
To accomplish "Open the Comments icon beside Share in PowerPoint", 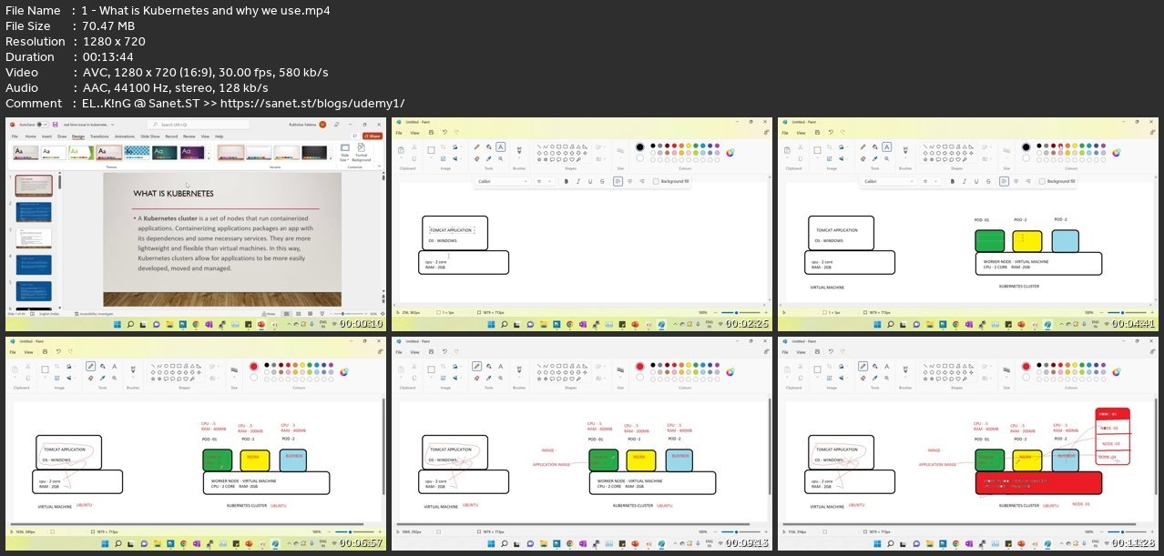I will (354, 136).
